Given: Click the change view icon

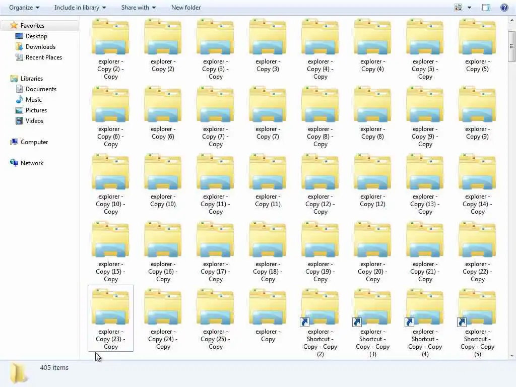Looking at the screenshot, I should (459, 7).
